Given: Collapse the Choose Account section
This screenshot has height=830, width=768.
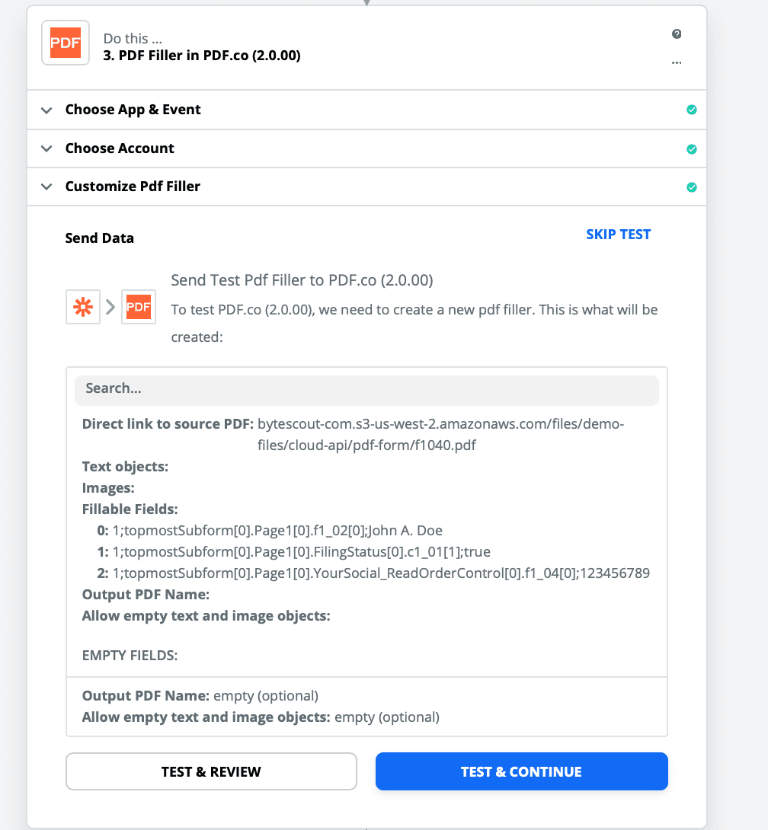Looking at the screenshot, I should click(x=46, y=149).
